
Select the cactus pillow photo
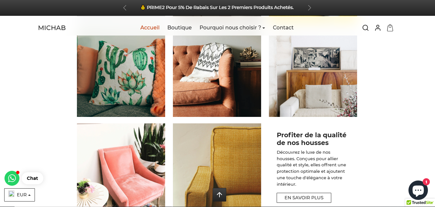pos(121,76)
